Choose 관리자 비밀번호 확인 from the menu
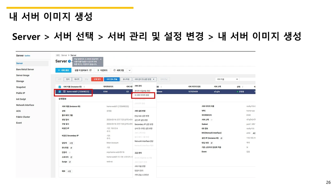 coord(142,91)
